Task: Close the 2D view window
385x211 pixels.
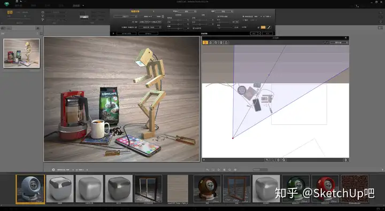Action: tap(346, 38)
